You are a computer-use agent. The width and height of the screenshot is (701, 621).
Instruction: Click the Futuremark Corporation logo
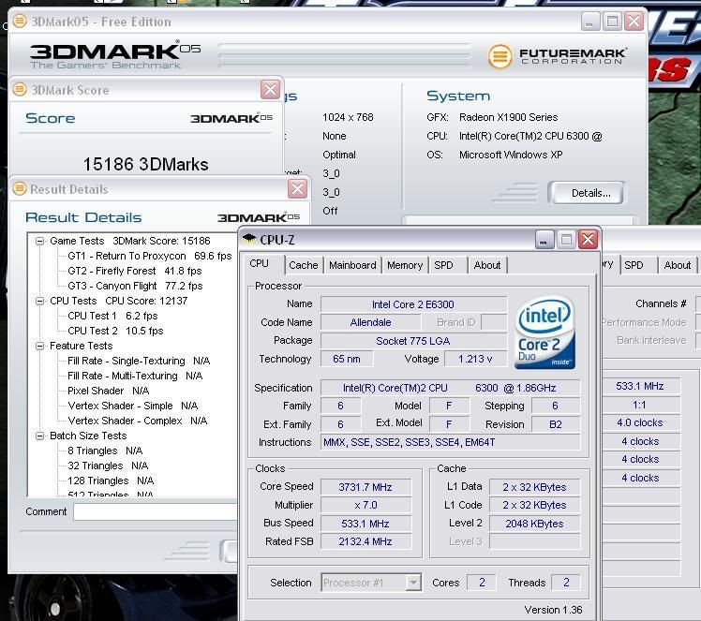[x=558, y=55]
